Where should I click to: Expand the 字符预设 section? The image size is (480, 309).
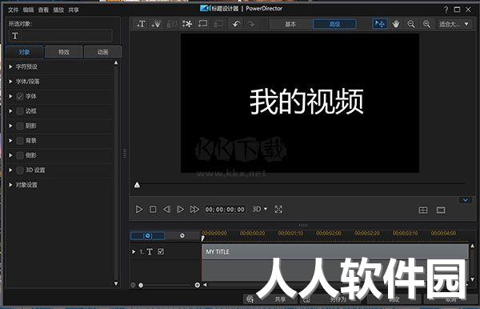(x=10, y=66)
